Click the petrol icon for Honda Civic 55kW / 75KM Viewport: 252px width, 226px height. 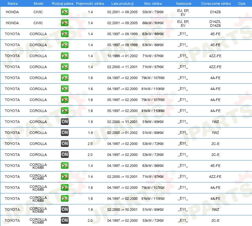click(64, 12)
